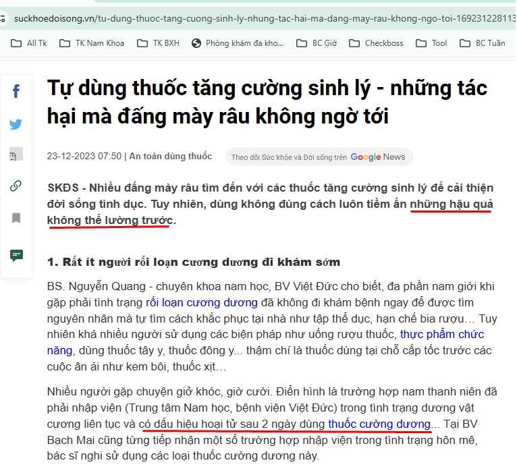Share the article on Facebook
Viewport: 517px width, 475px height.
tap(16, 92)
